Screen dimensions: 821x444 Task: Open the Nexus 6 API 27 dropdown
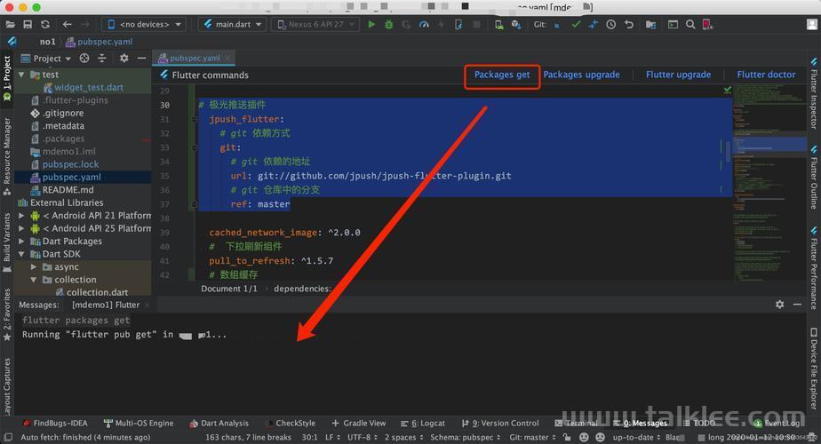pos(315,24)
